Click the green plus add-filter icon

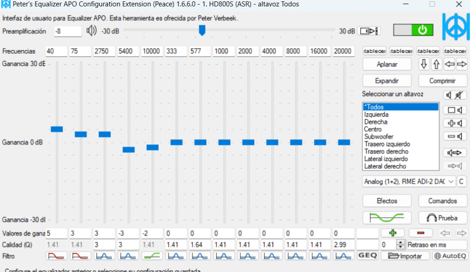click(x=392, y=233)
